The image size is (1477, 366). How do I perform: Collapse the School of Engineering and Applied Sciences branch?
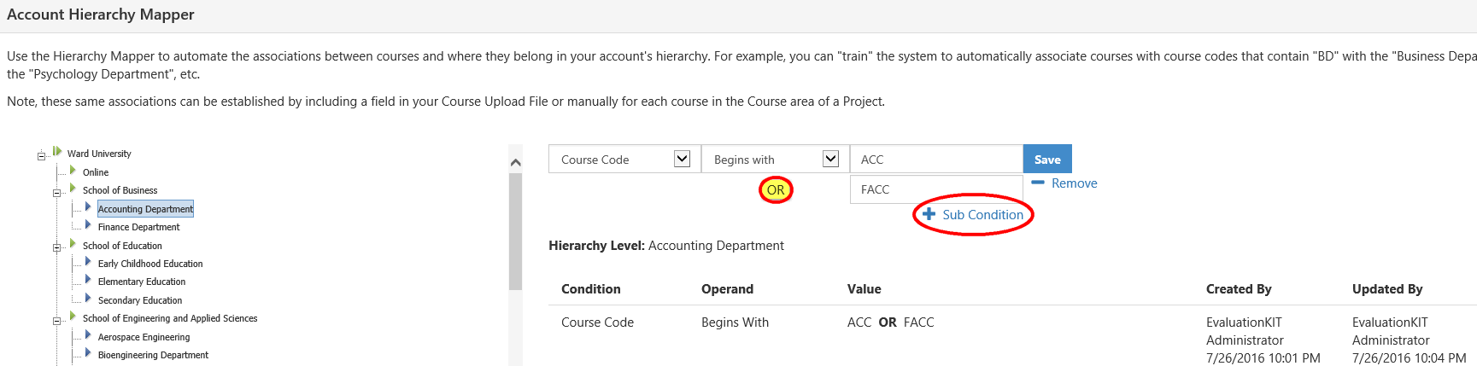click(x=57, y=321)
